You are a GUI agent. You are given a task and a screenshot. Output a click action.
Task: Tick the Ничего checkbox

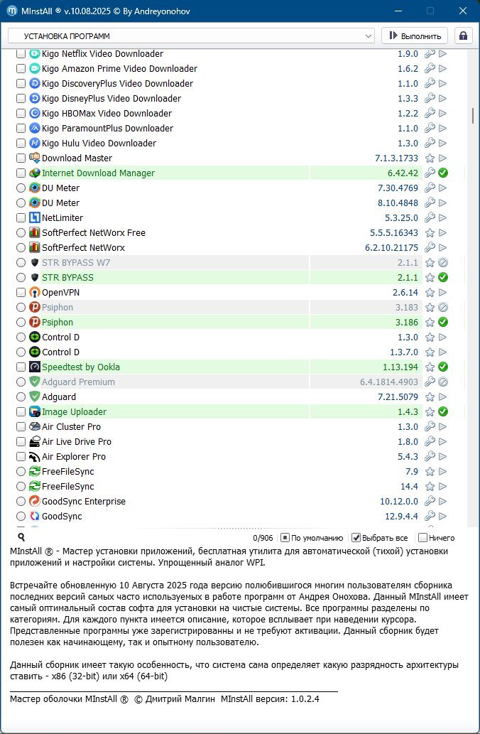(x=423, y=538)
